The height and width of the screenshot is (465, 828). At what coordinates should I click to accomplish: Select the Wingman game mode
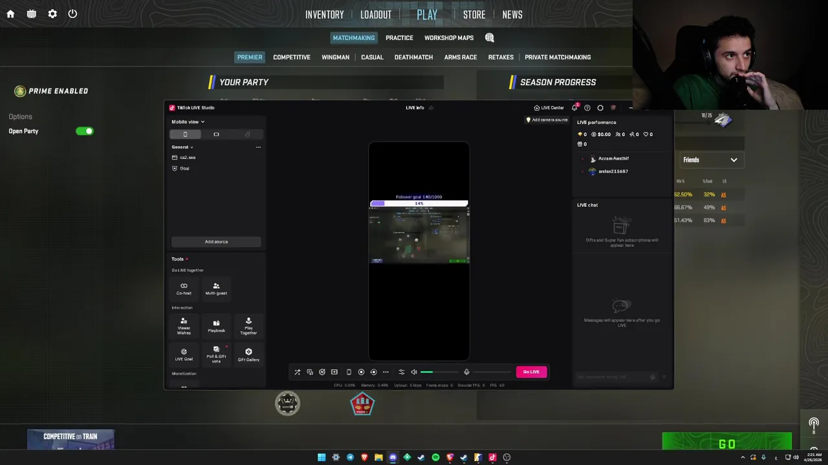click(335, 57)
